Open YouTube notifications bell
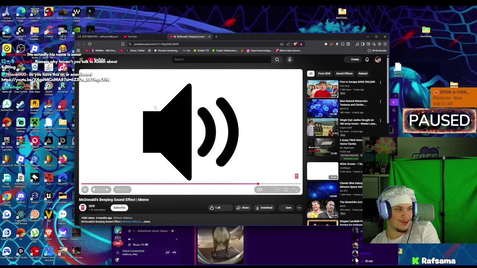 pos(367,60)
